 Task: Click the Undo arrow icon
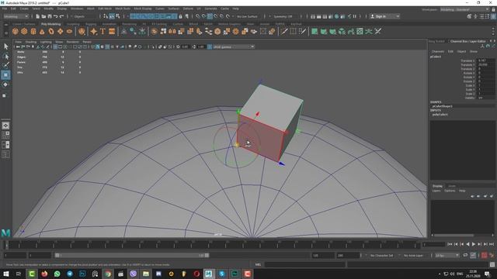55,16
